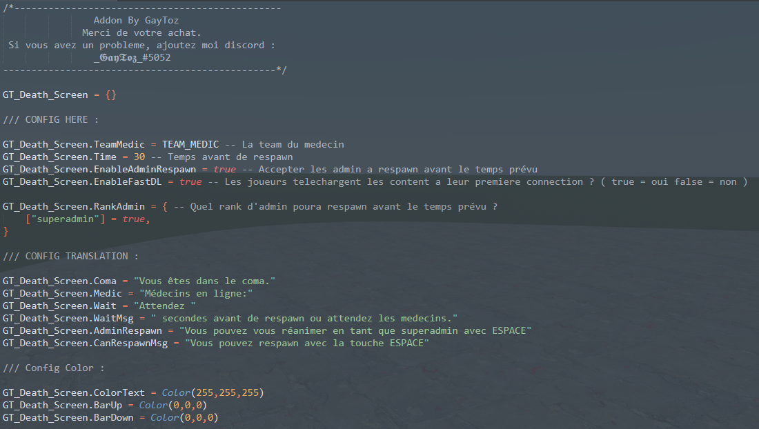Image resolution: width=759 pixels, height=429 pixels.
Task: Click the "superadmin" key string
Action: click(66, 219)
